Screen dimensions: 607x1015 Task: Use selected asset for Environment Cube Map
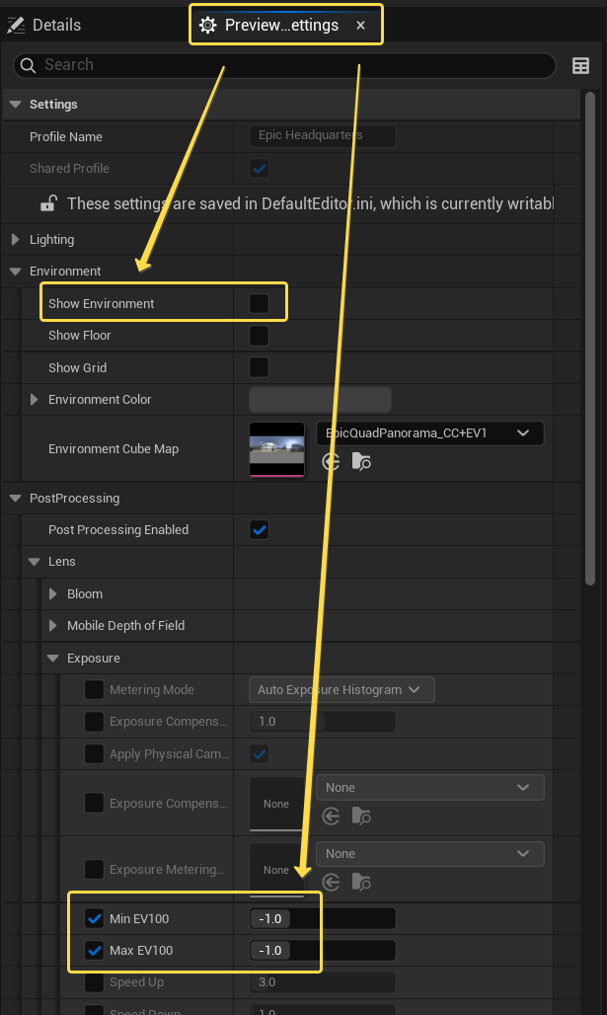pyautogui.click(x=331, y=461)
